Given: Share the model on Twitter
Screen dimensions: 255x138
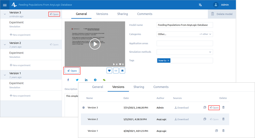Looking at the screenshot, I should [x=77, y=80].
